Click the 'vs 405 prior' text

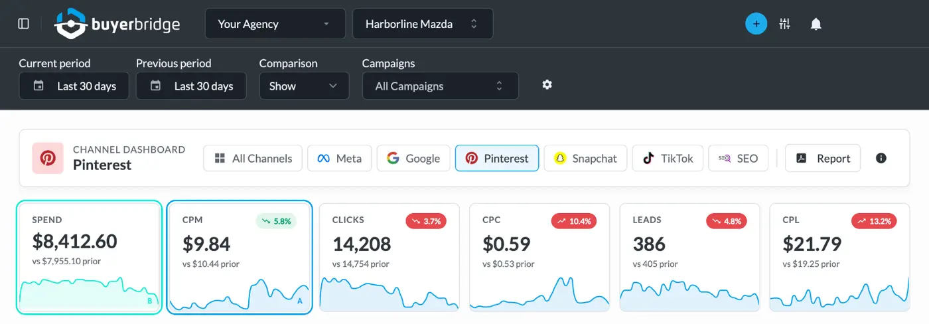click(x=655, y=264)
